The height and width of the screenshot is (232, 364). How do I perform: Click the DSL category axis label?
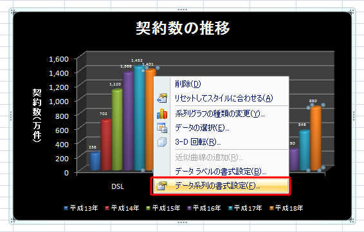coord(118,186)
